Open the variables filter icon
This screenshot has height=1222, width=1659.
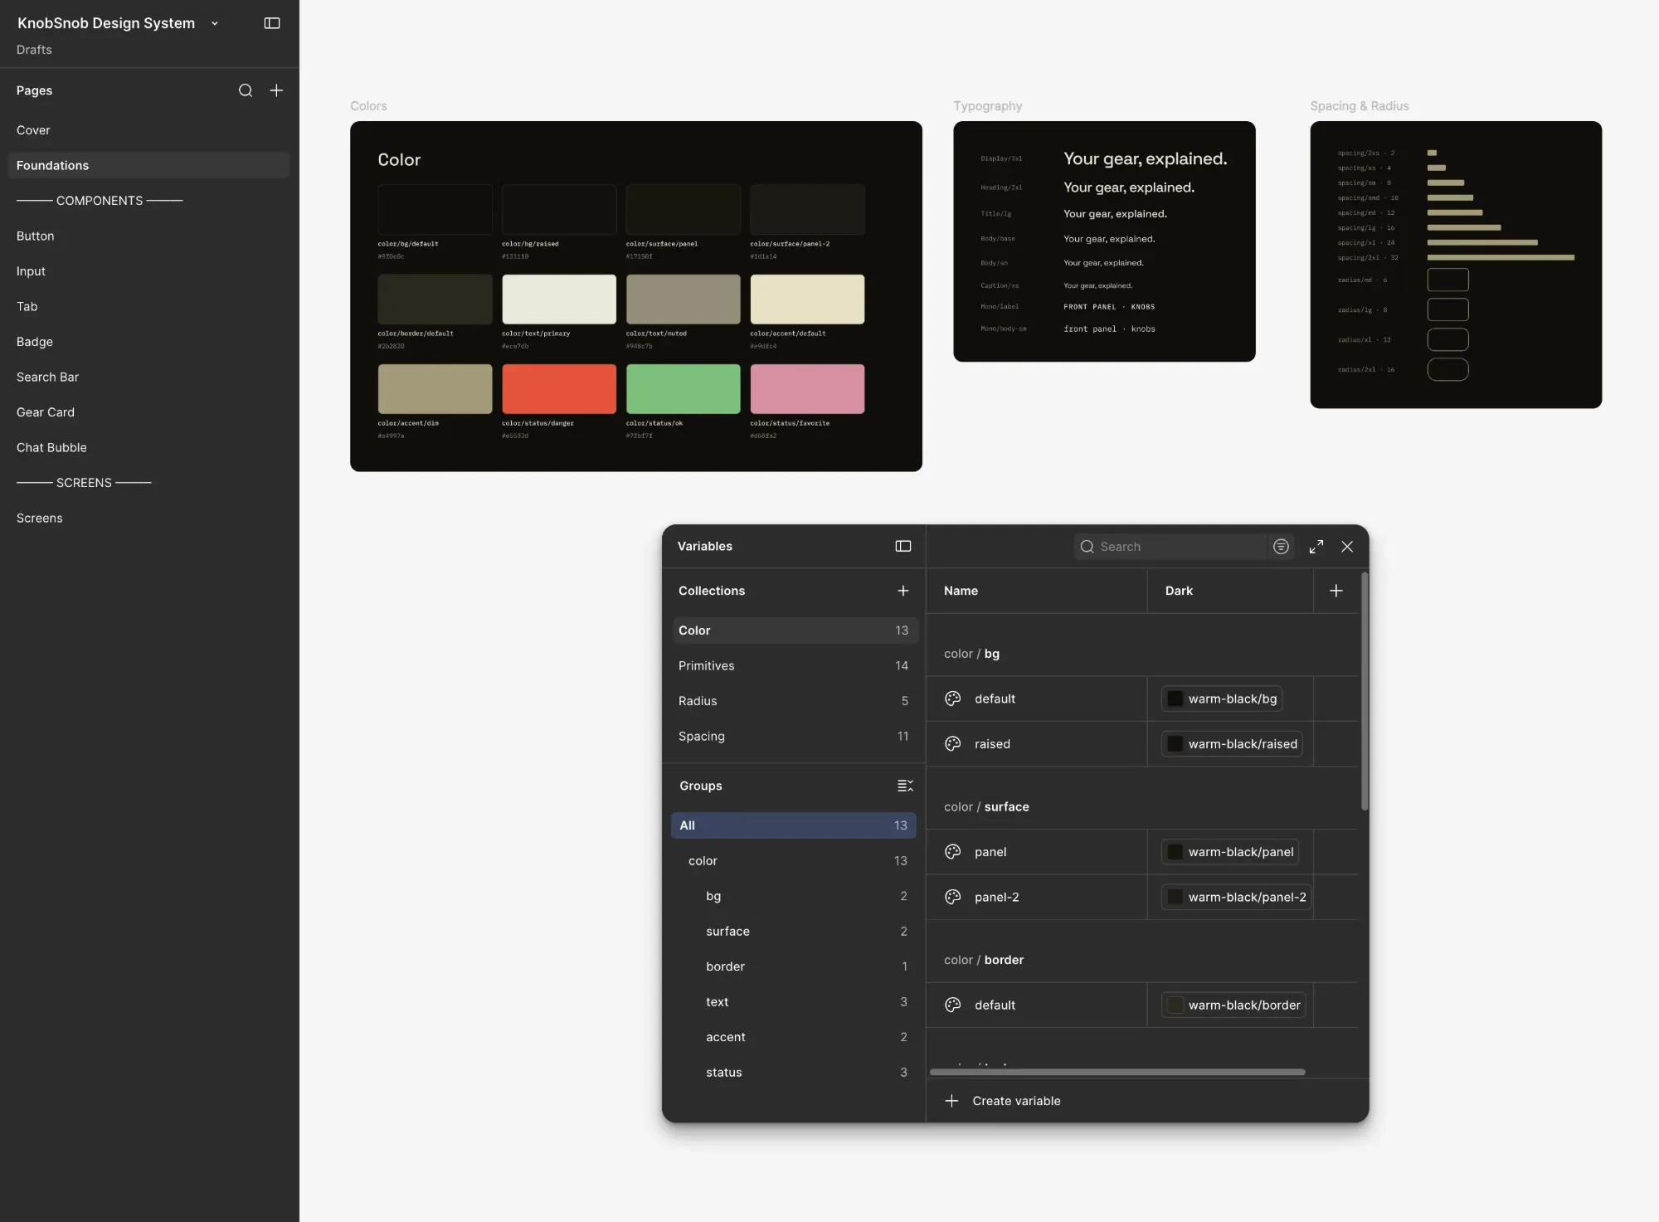pyautogui.click(x=1281, y=547)
